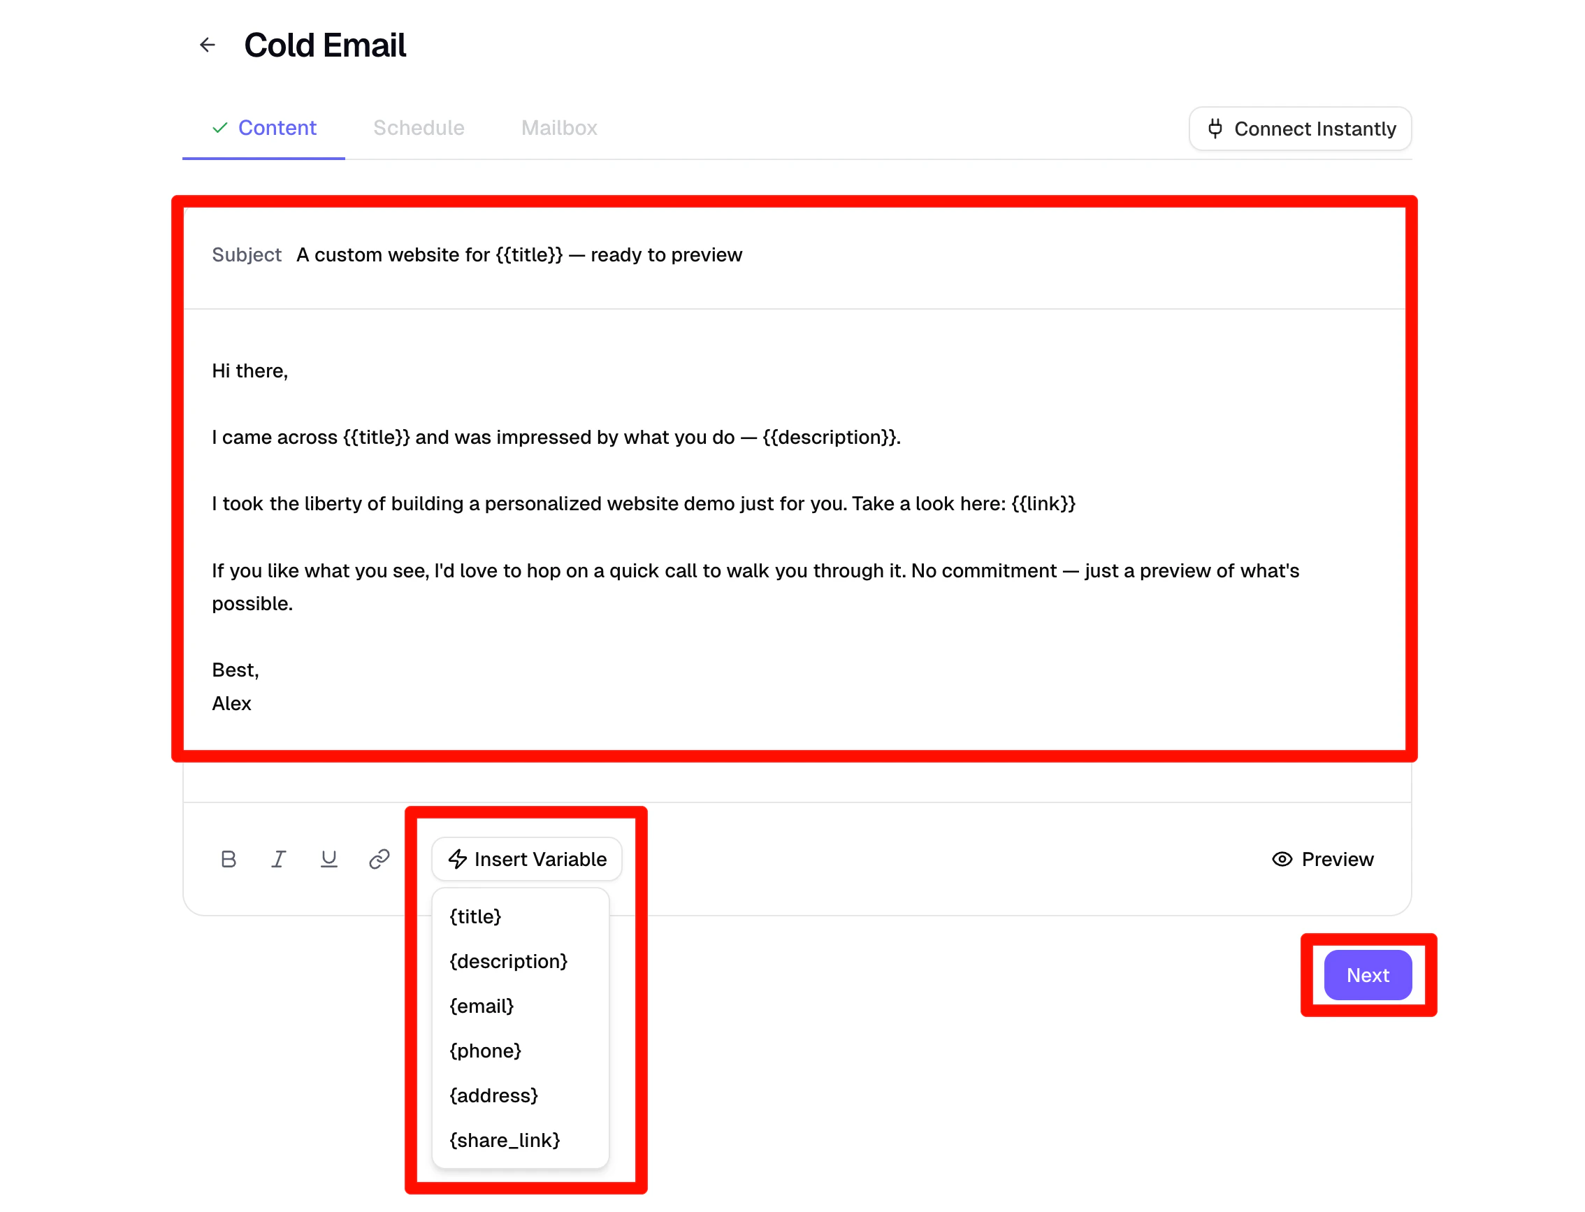
Task: Open the Insert Variable dropdown
Action: click(x=527, y=858)
